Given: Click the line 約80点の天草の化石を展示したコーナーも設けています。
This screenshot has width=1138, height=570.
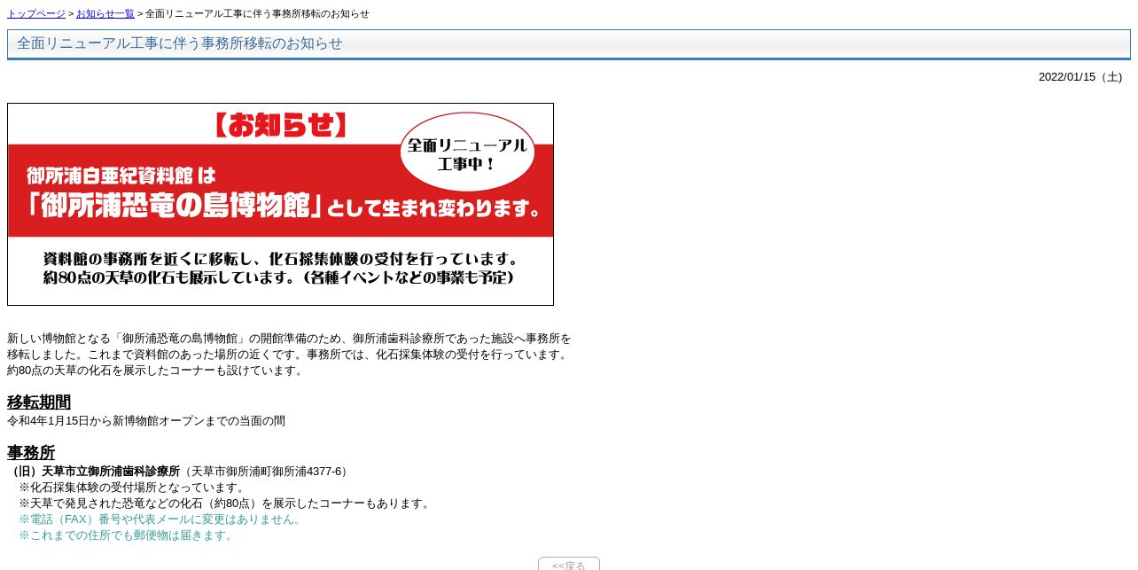Looking at the screenshot, I should tap(157, 371).
